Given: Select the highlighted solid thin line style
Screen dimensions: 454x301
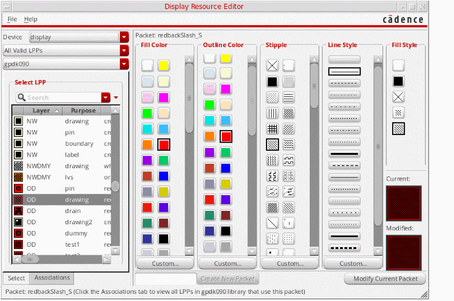Looking at the screenshot, I should click(x=344, y=71).
